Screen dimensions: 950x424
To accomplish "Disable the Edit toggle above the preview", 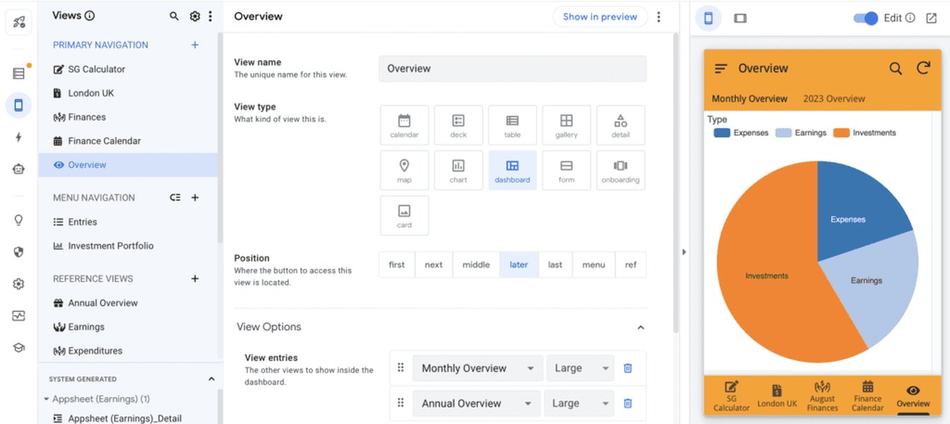I will click(865, 18).
